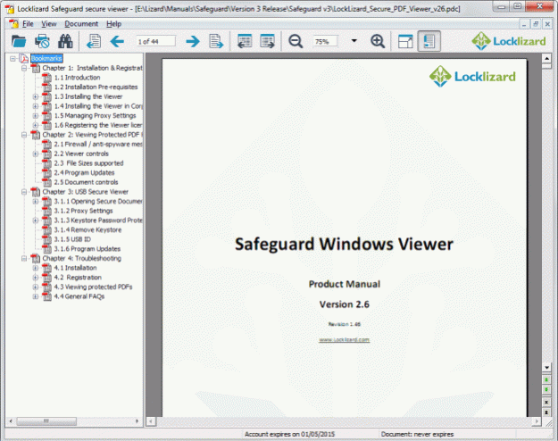Follow the www.locklizard.com link
This screenshot has height=441, width=558.
[344, 339]
